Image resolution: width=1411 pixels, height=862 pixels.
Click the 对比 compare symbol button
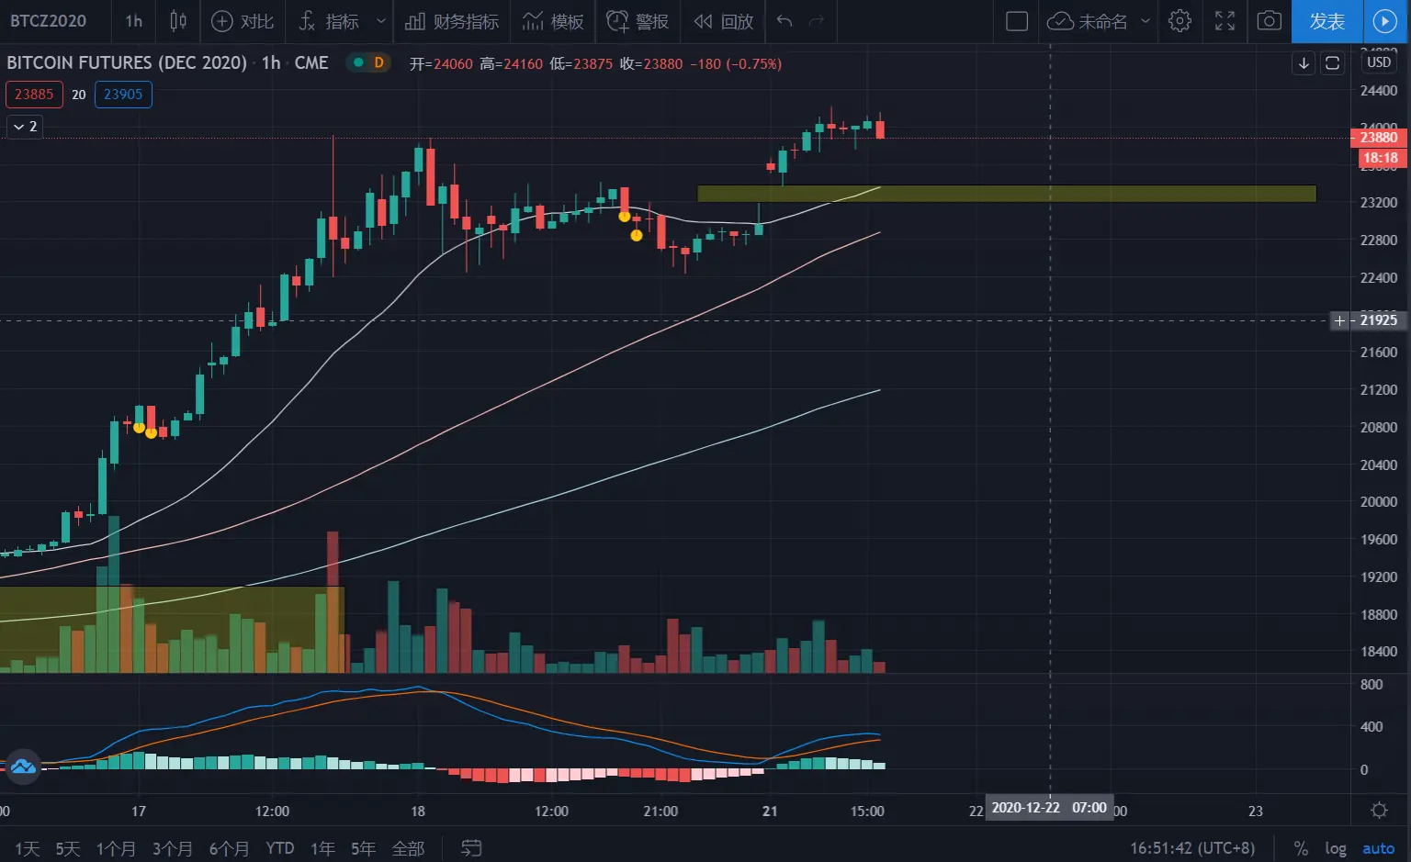point(243,21)
